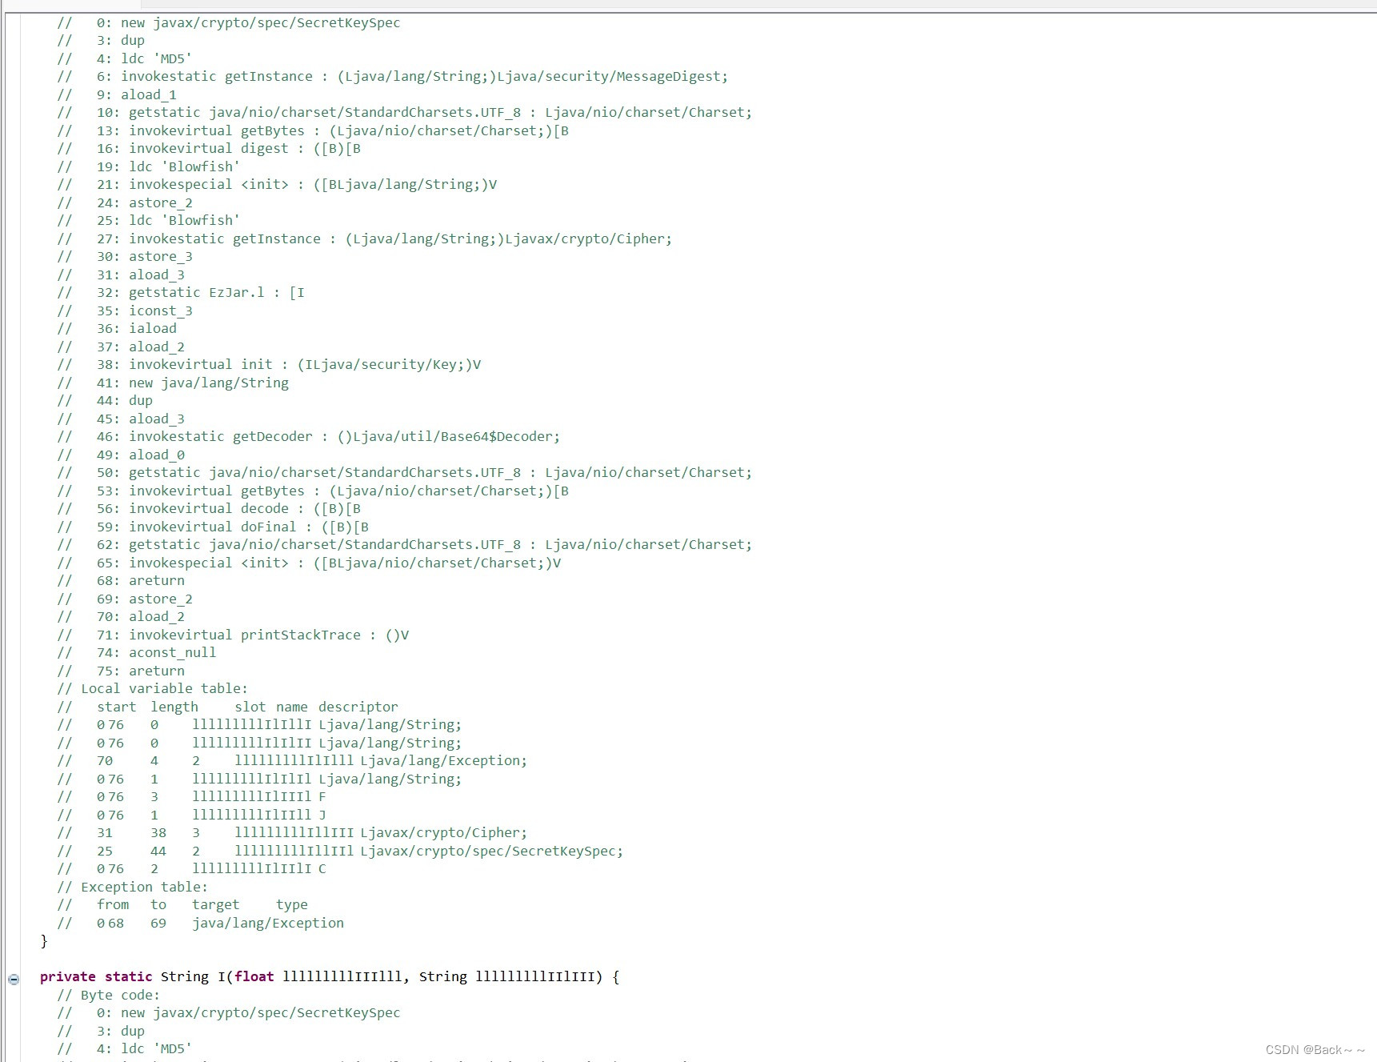Image resolution: width=1377 pixels, height=1062 pixels.
Task: Click '// Byte code:' comment in method I
Action: click(108, 995)
